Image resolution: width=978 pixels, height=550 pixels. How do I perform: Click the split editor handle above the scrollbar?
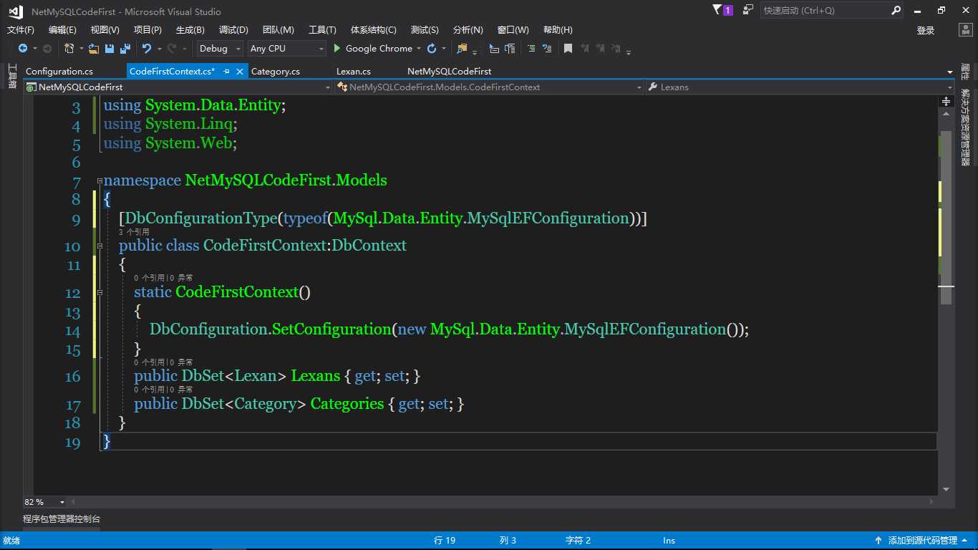(x=946, y=102)
